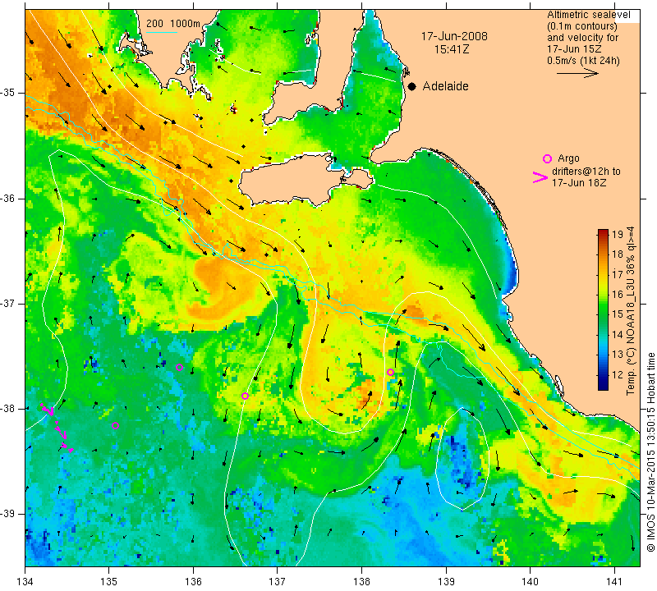
Task: Click the "Altimetric sealevel" legend heading
Action: [588, 15]
